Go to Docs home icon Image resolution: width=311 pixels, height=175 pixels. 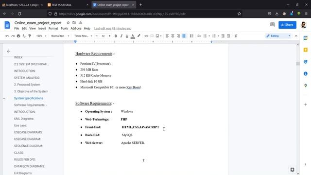[x=7, y=25]
